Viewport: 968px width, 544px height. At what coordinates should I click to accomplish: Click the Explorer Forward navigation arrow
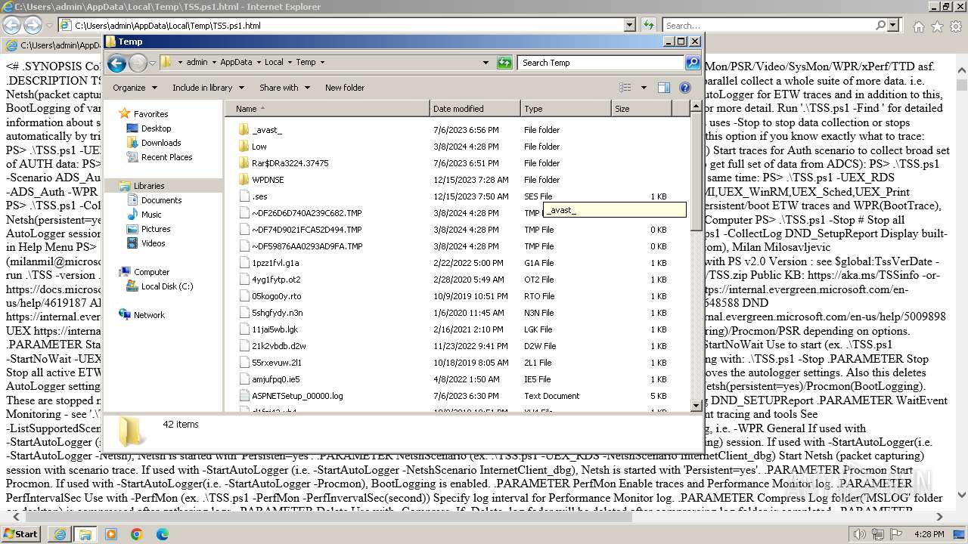(x=138, y=63)
